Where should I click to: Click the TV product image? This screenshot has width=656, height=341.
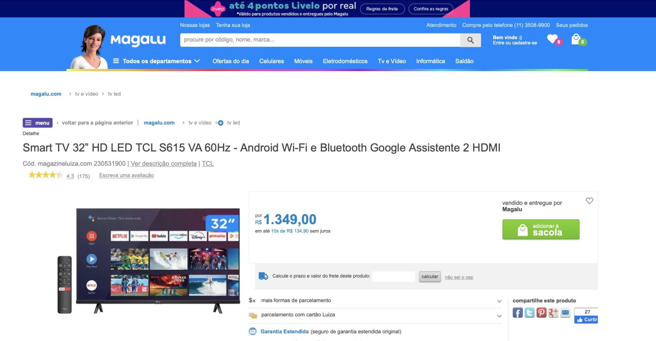pyautogui.click(x=149, y=260)
